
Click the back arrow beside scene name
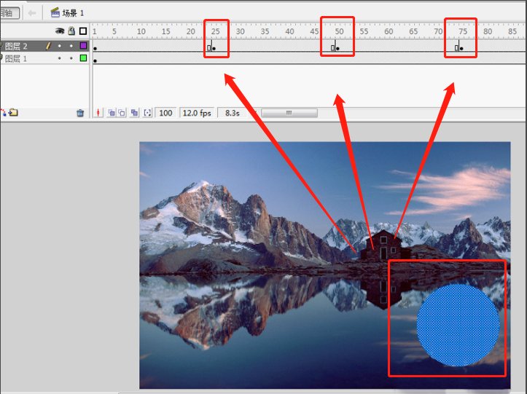point(32,12)
